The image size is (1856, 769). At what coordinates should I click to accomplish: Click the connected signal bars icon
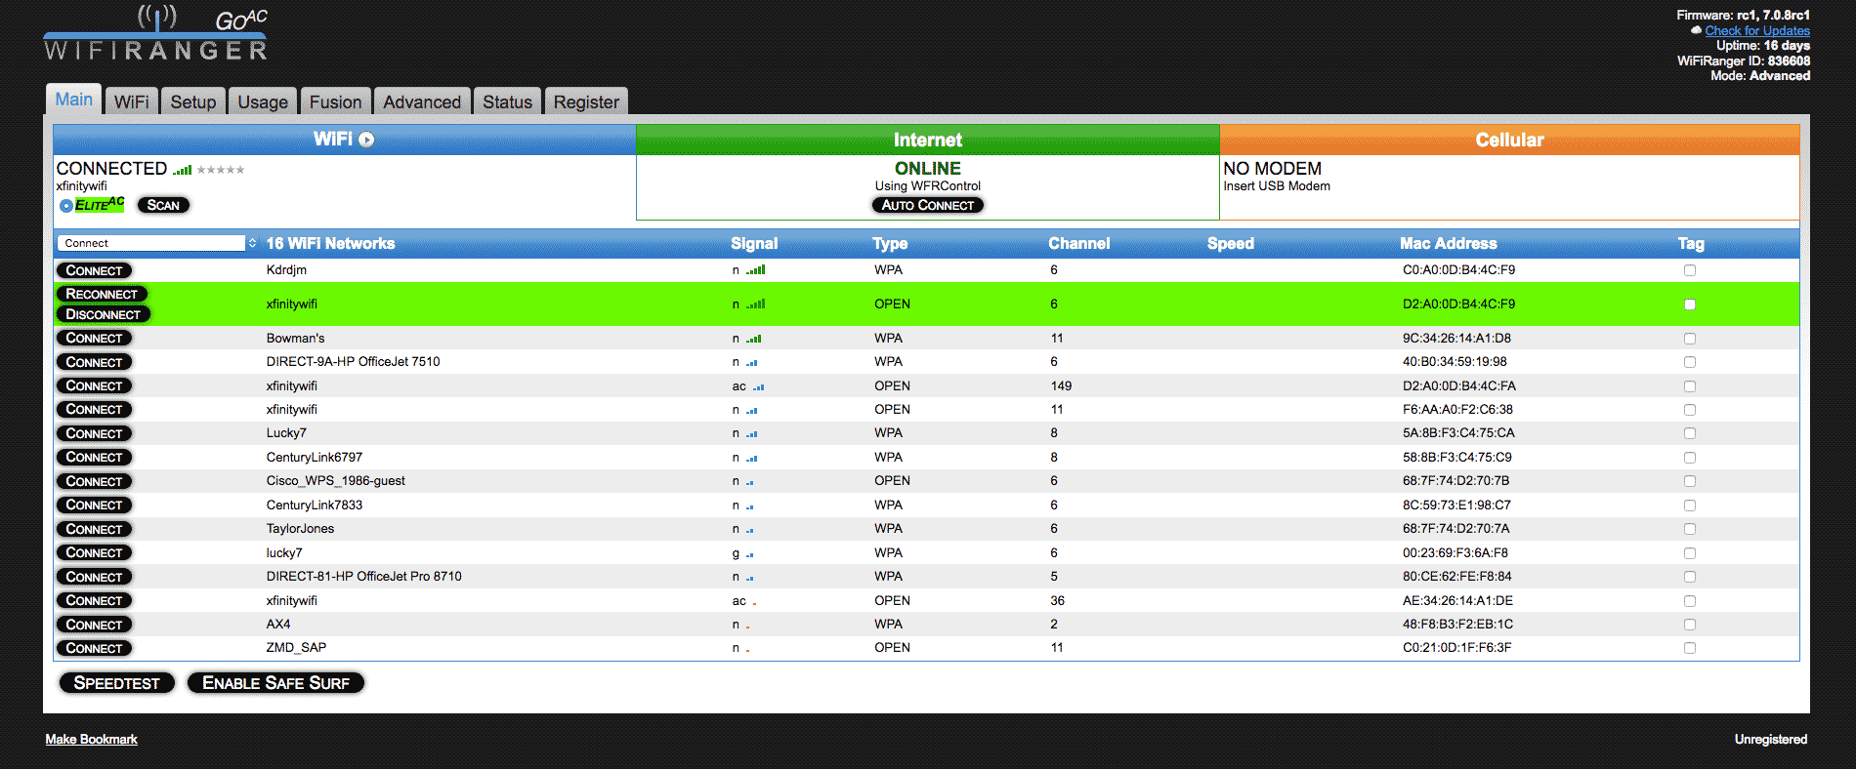[183, 170]
